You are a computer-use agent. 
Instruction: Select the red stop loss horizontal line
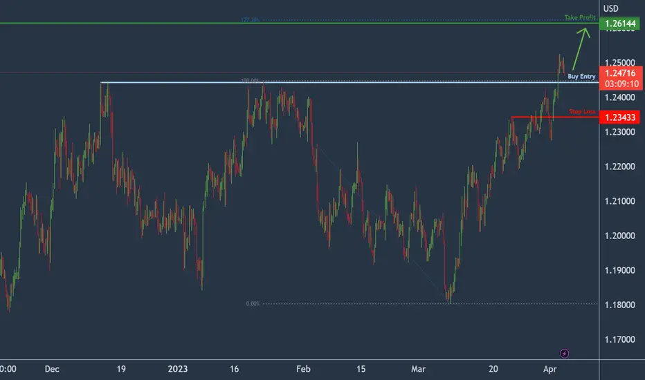tap(555, 117)
